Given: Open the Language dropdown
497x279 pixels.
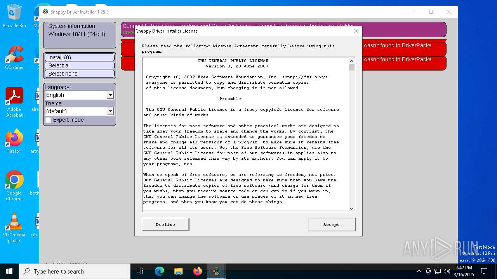Looking at the screenshot, I should pos(79,95).
